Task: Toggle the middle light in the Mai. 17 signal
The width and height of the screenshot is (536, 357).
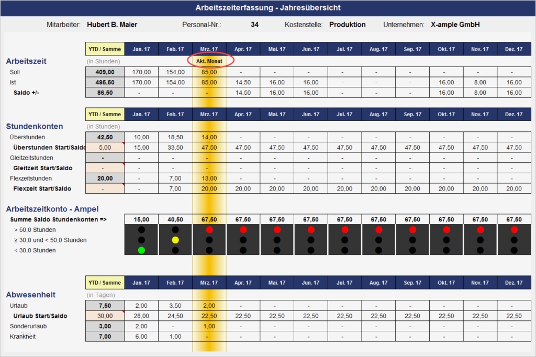Action: (276, 240)
